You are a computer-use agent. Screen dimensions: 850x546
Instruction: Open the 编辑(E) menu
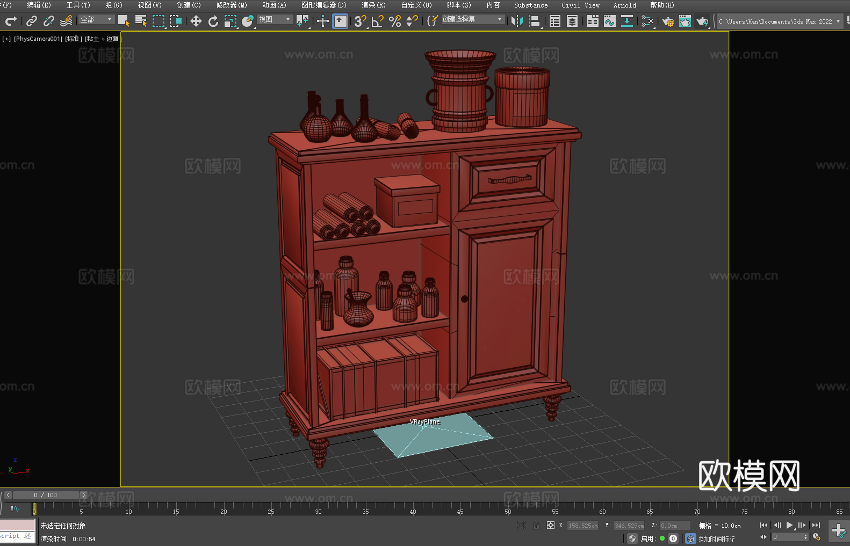39,5
